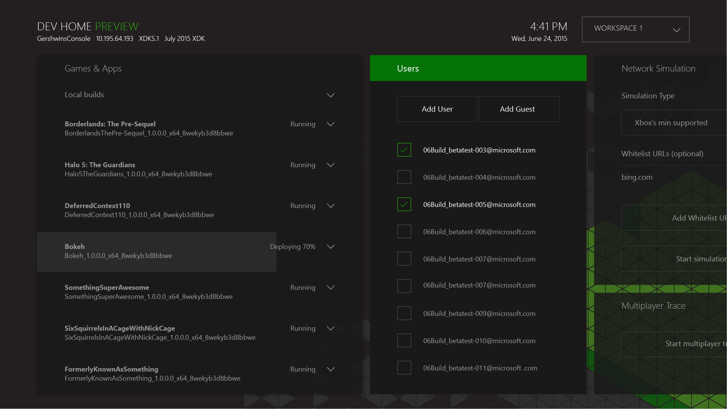Image resolution: width=727 pixels, height=409 pixels.
Task: Expand options for Halo 5: The Guardians
Action: coord(330,165)
